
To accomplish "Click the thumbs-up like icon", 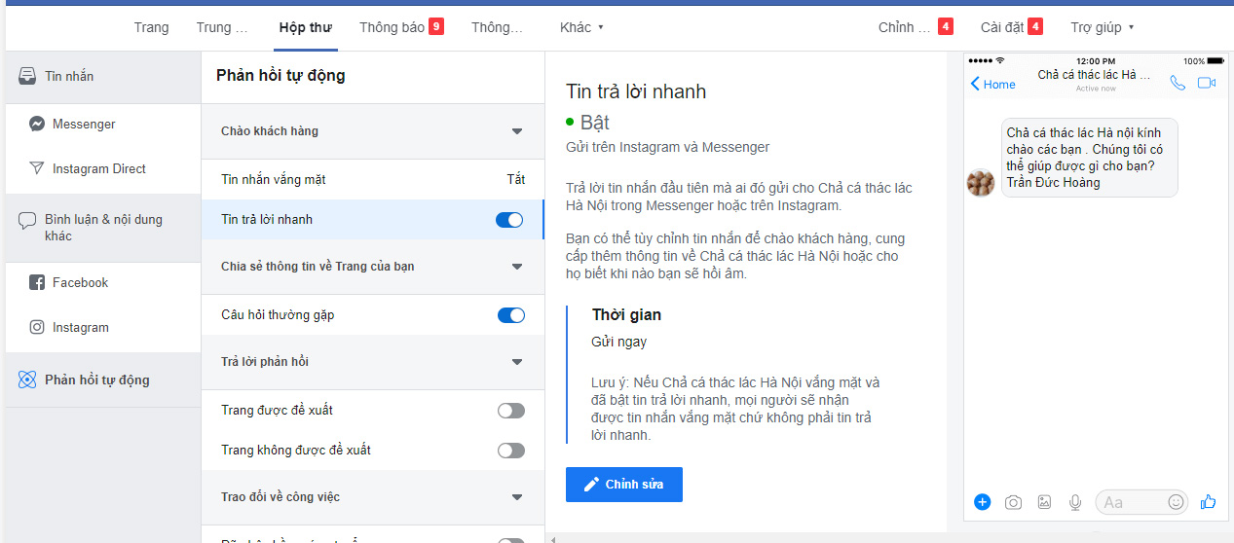I will (x=1209, y=502).
